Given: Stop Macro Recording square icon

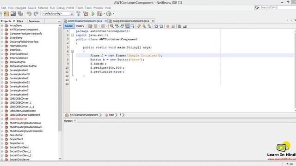Looking at the screenshot, I should click(173, 26).
